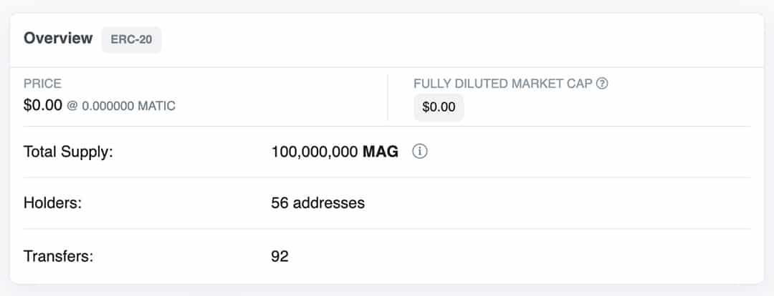Click the 100,000,000 MAG supply row

(387, 152)
